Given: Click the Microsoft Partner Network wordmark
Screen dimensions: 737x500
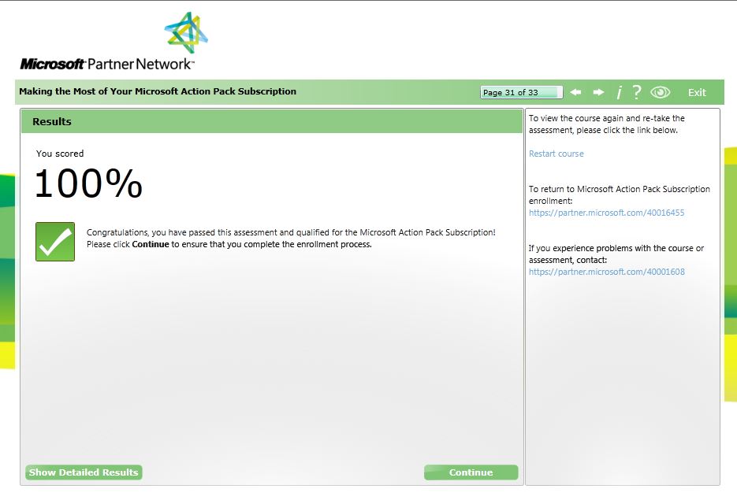Looking at the screenshot, I should coord(106,64).
